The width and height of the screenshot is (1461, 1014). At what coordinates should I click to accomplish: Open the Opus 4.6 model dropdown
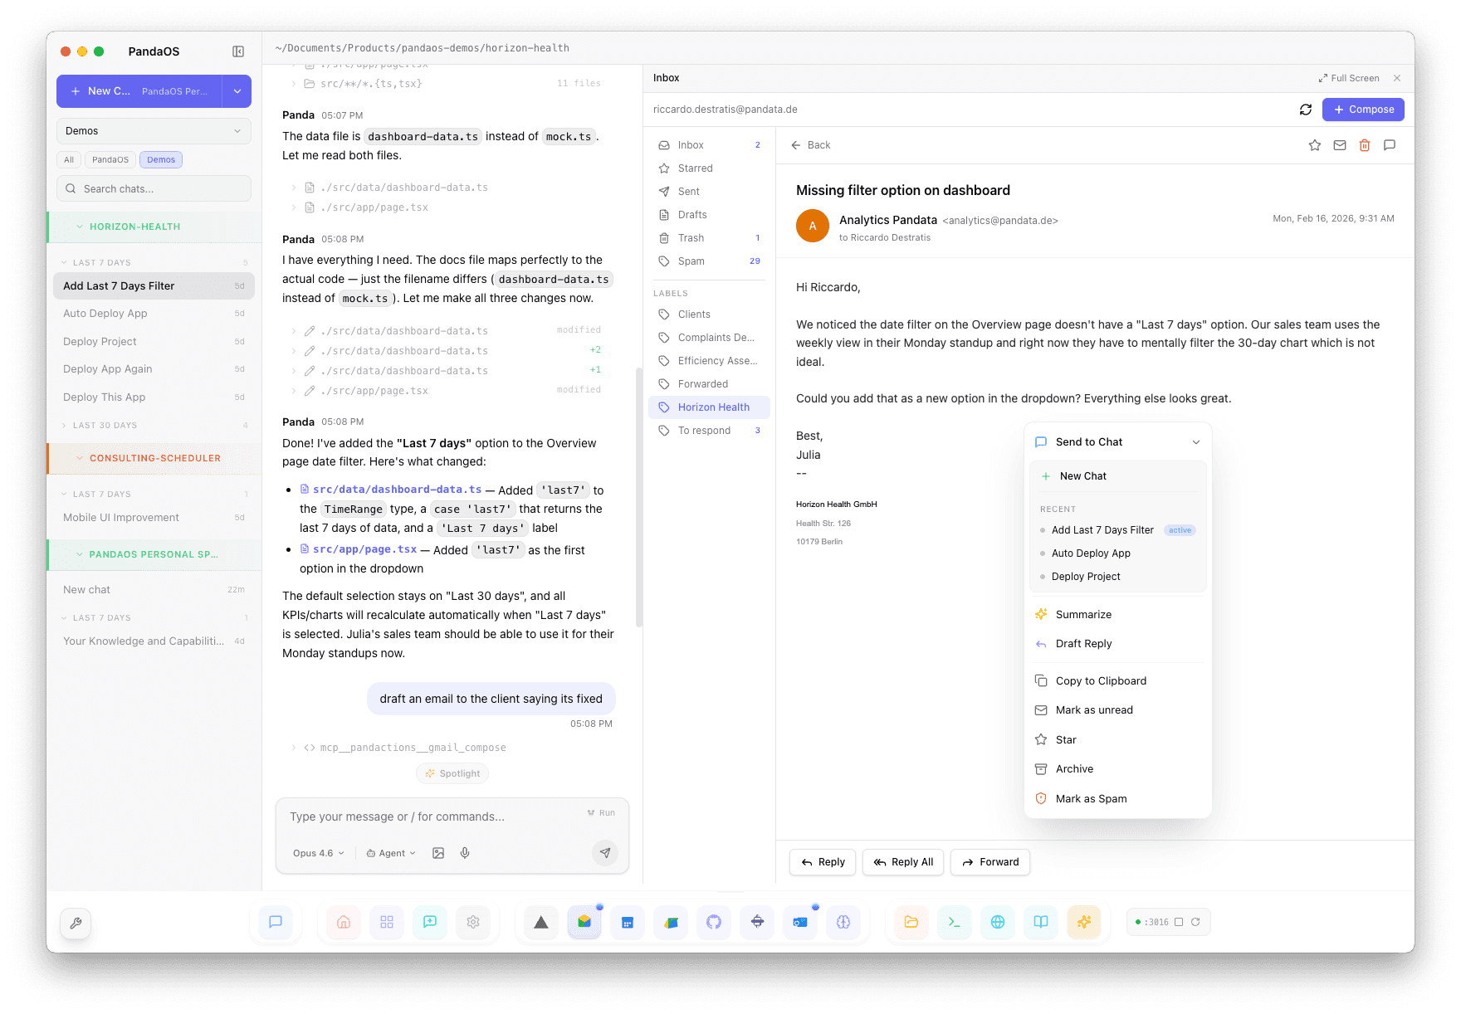[316, 852]
